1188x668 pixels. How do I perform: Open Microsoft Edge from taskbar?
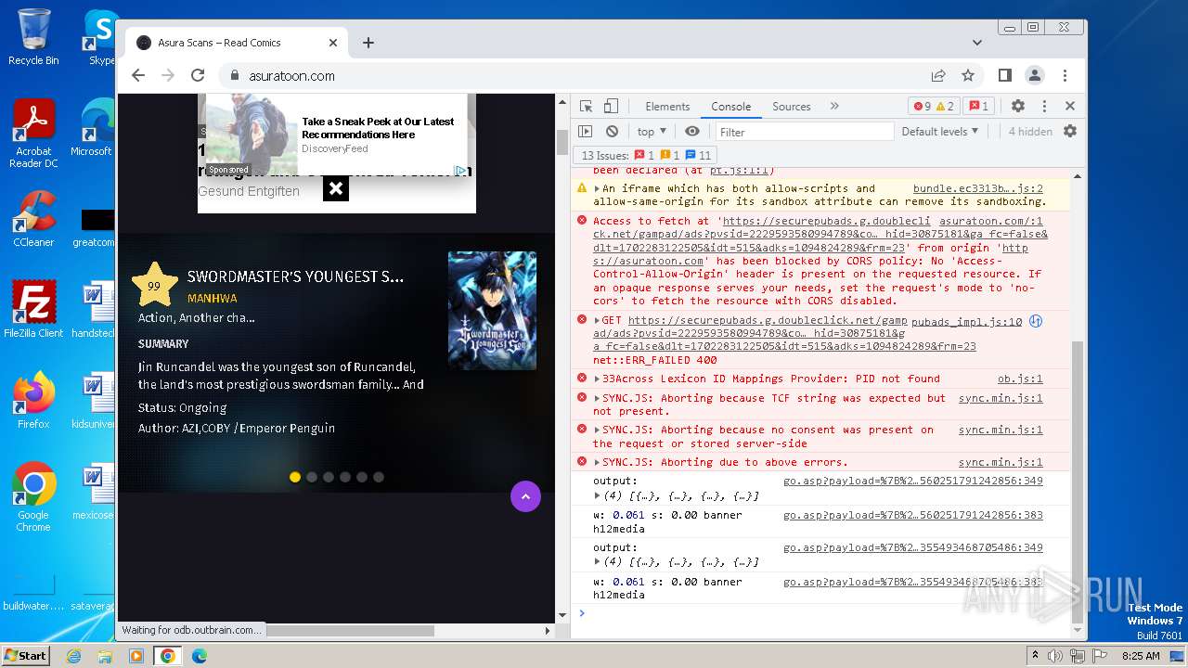(199, 656)
